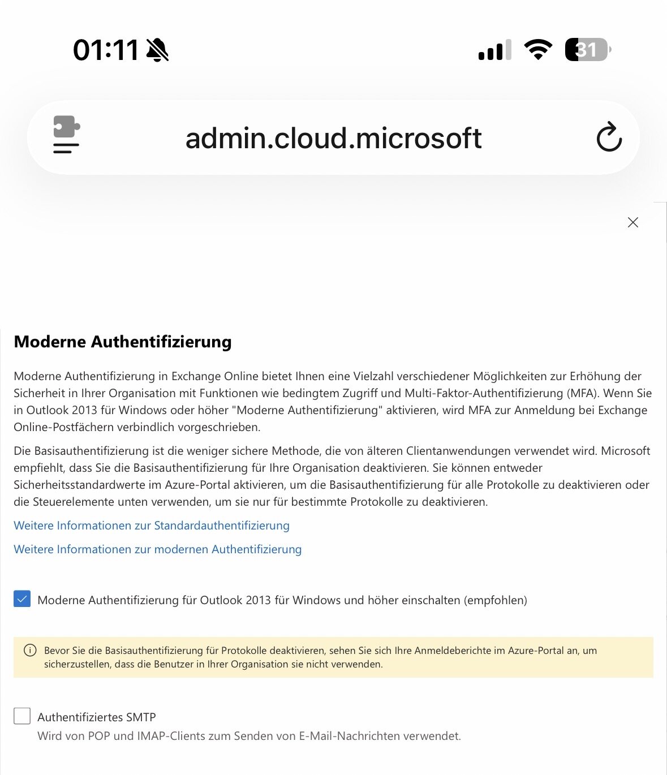Click the 'Authentifiziertes SMTP' label text
The width and height of the screenshot is (667, 775).
point(97,717)
